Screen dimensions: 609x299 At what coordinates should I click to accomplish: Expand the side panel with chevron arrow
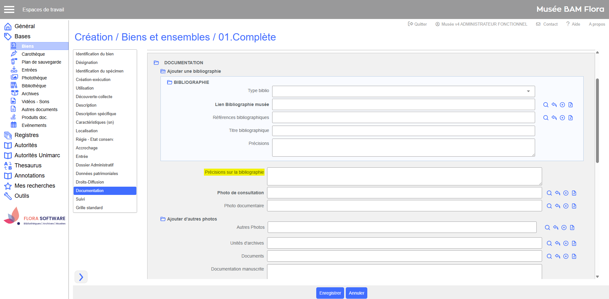pyautogui.click(x=81, y=277)
